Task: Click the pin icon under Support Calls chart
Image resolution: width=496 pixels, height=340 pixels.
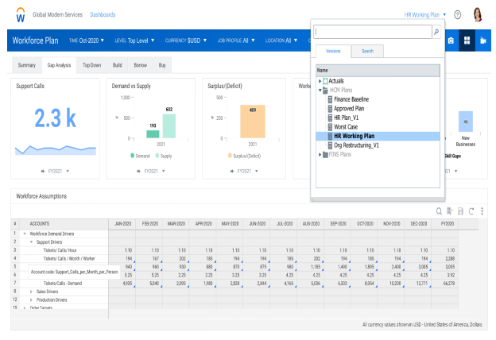Action: tap(43, 171)
